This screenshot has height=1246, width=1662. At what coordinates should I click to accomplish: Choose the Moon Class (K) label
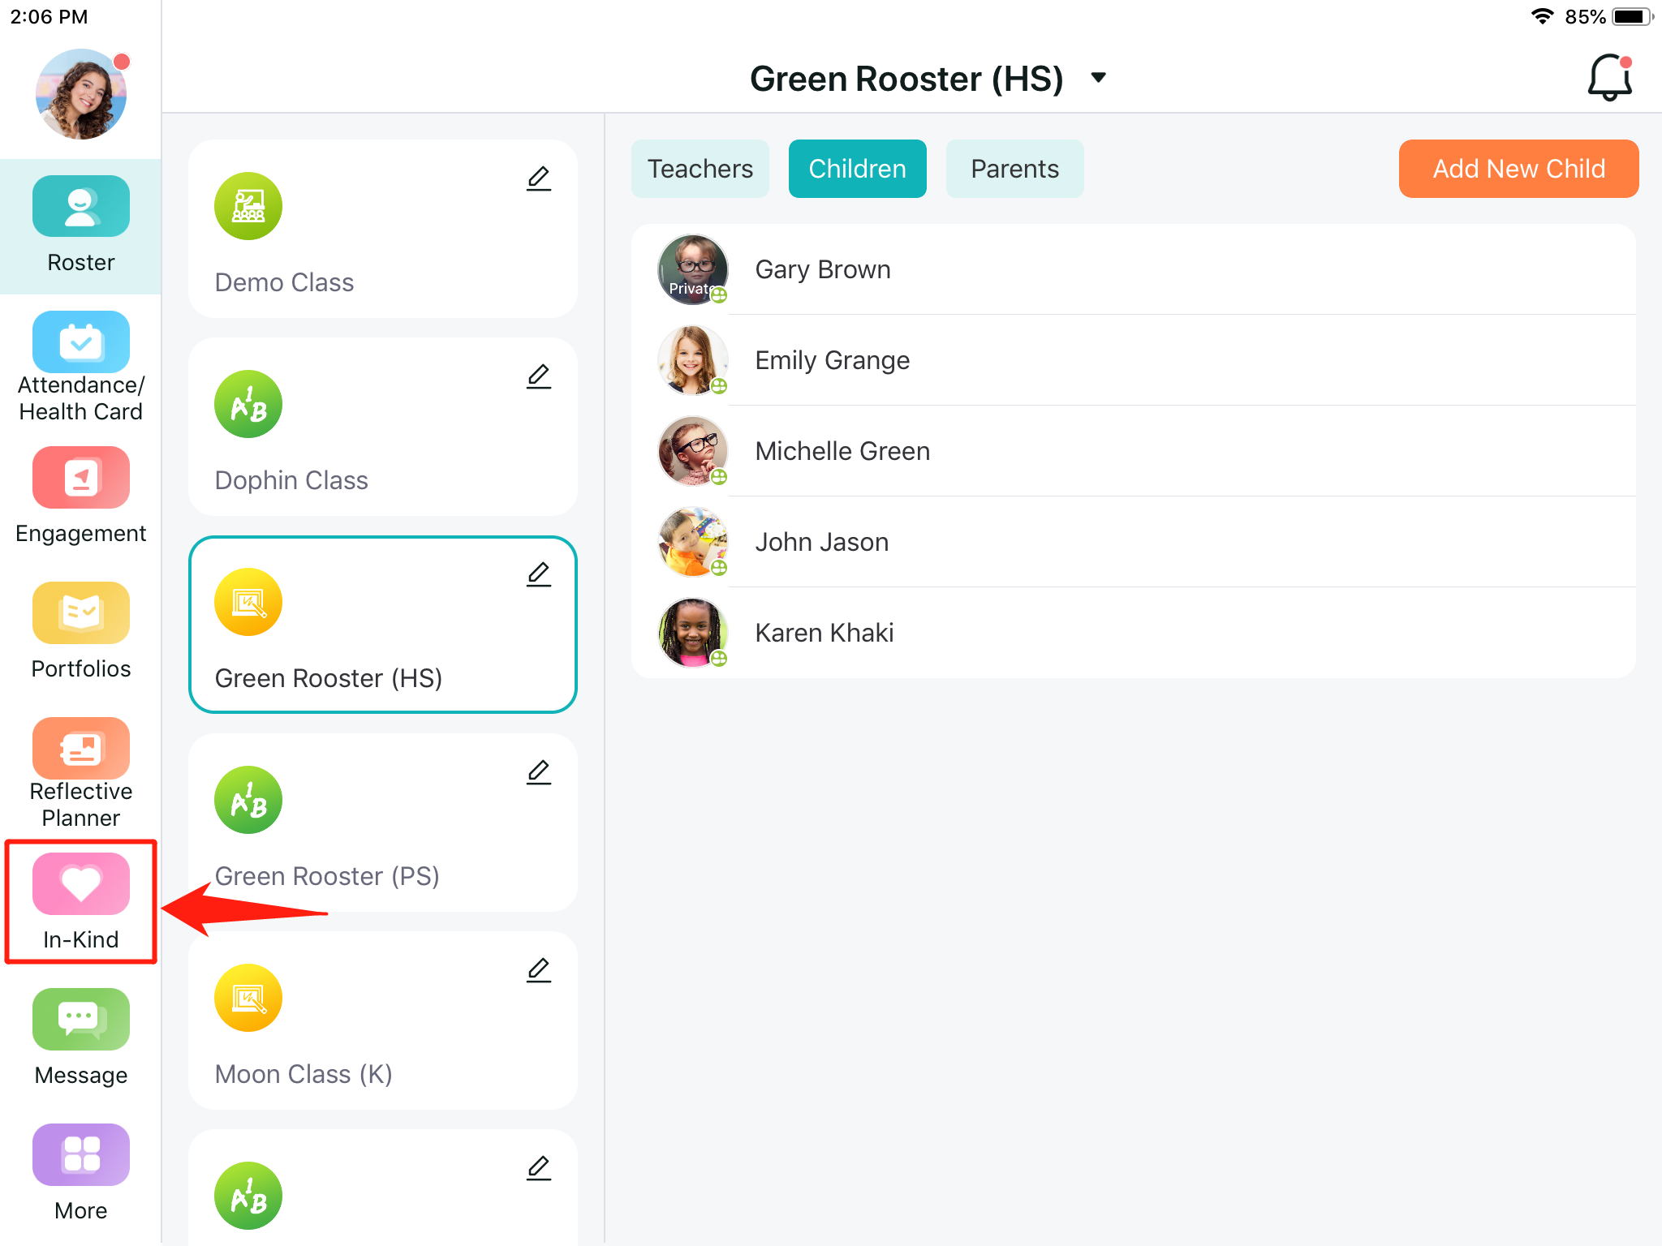[304, 1074]
